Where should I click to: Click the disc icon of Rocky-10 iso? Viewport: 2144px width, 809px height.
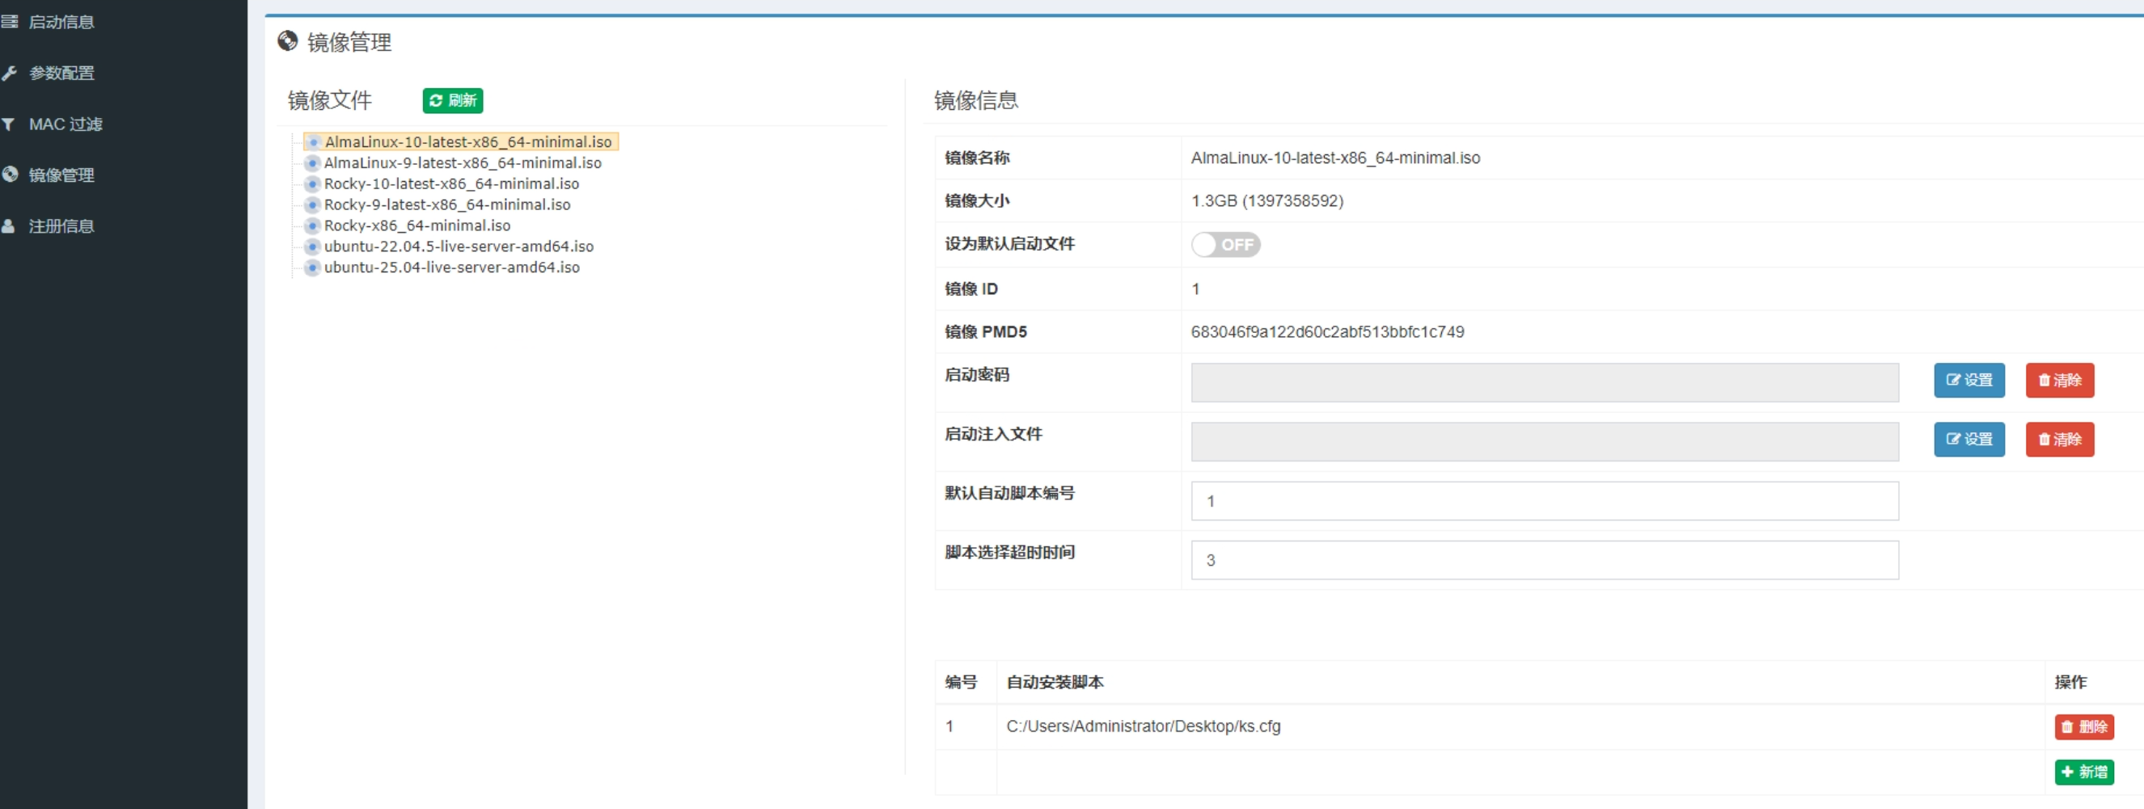(x=313, y=183)
